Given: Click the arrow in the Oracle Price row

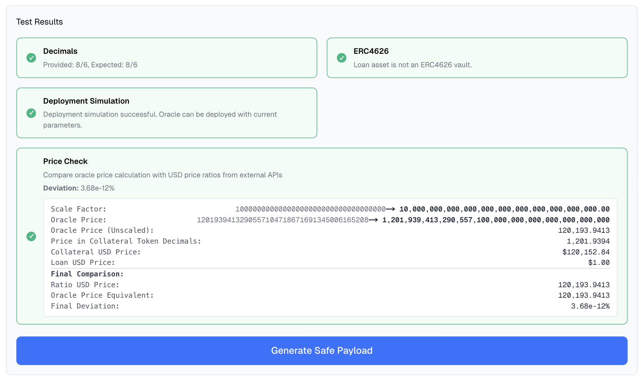Looking at the screenshot, I should click(x=373, y=220).
